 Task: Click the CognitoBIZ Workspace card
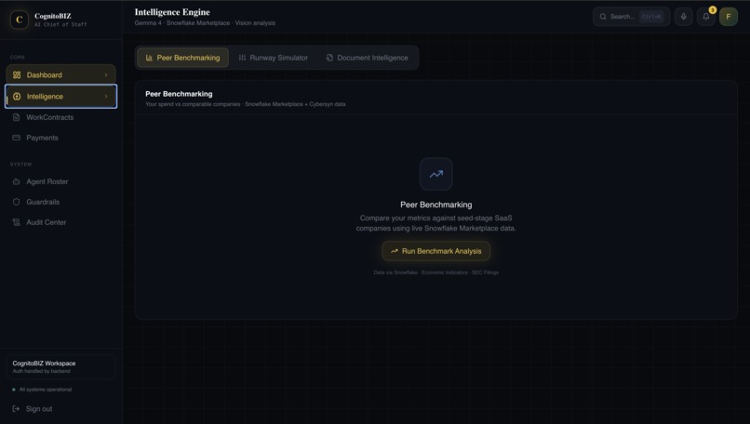[x=60, y=366]
